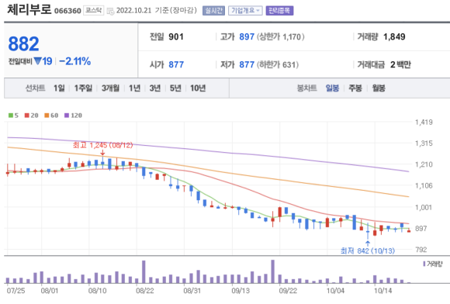Click the 09/13 date axis label

(x=241, y=291)
